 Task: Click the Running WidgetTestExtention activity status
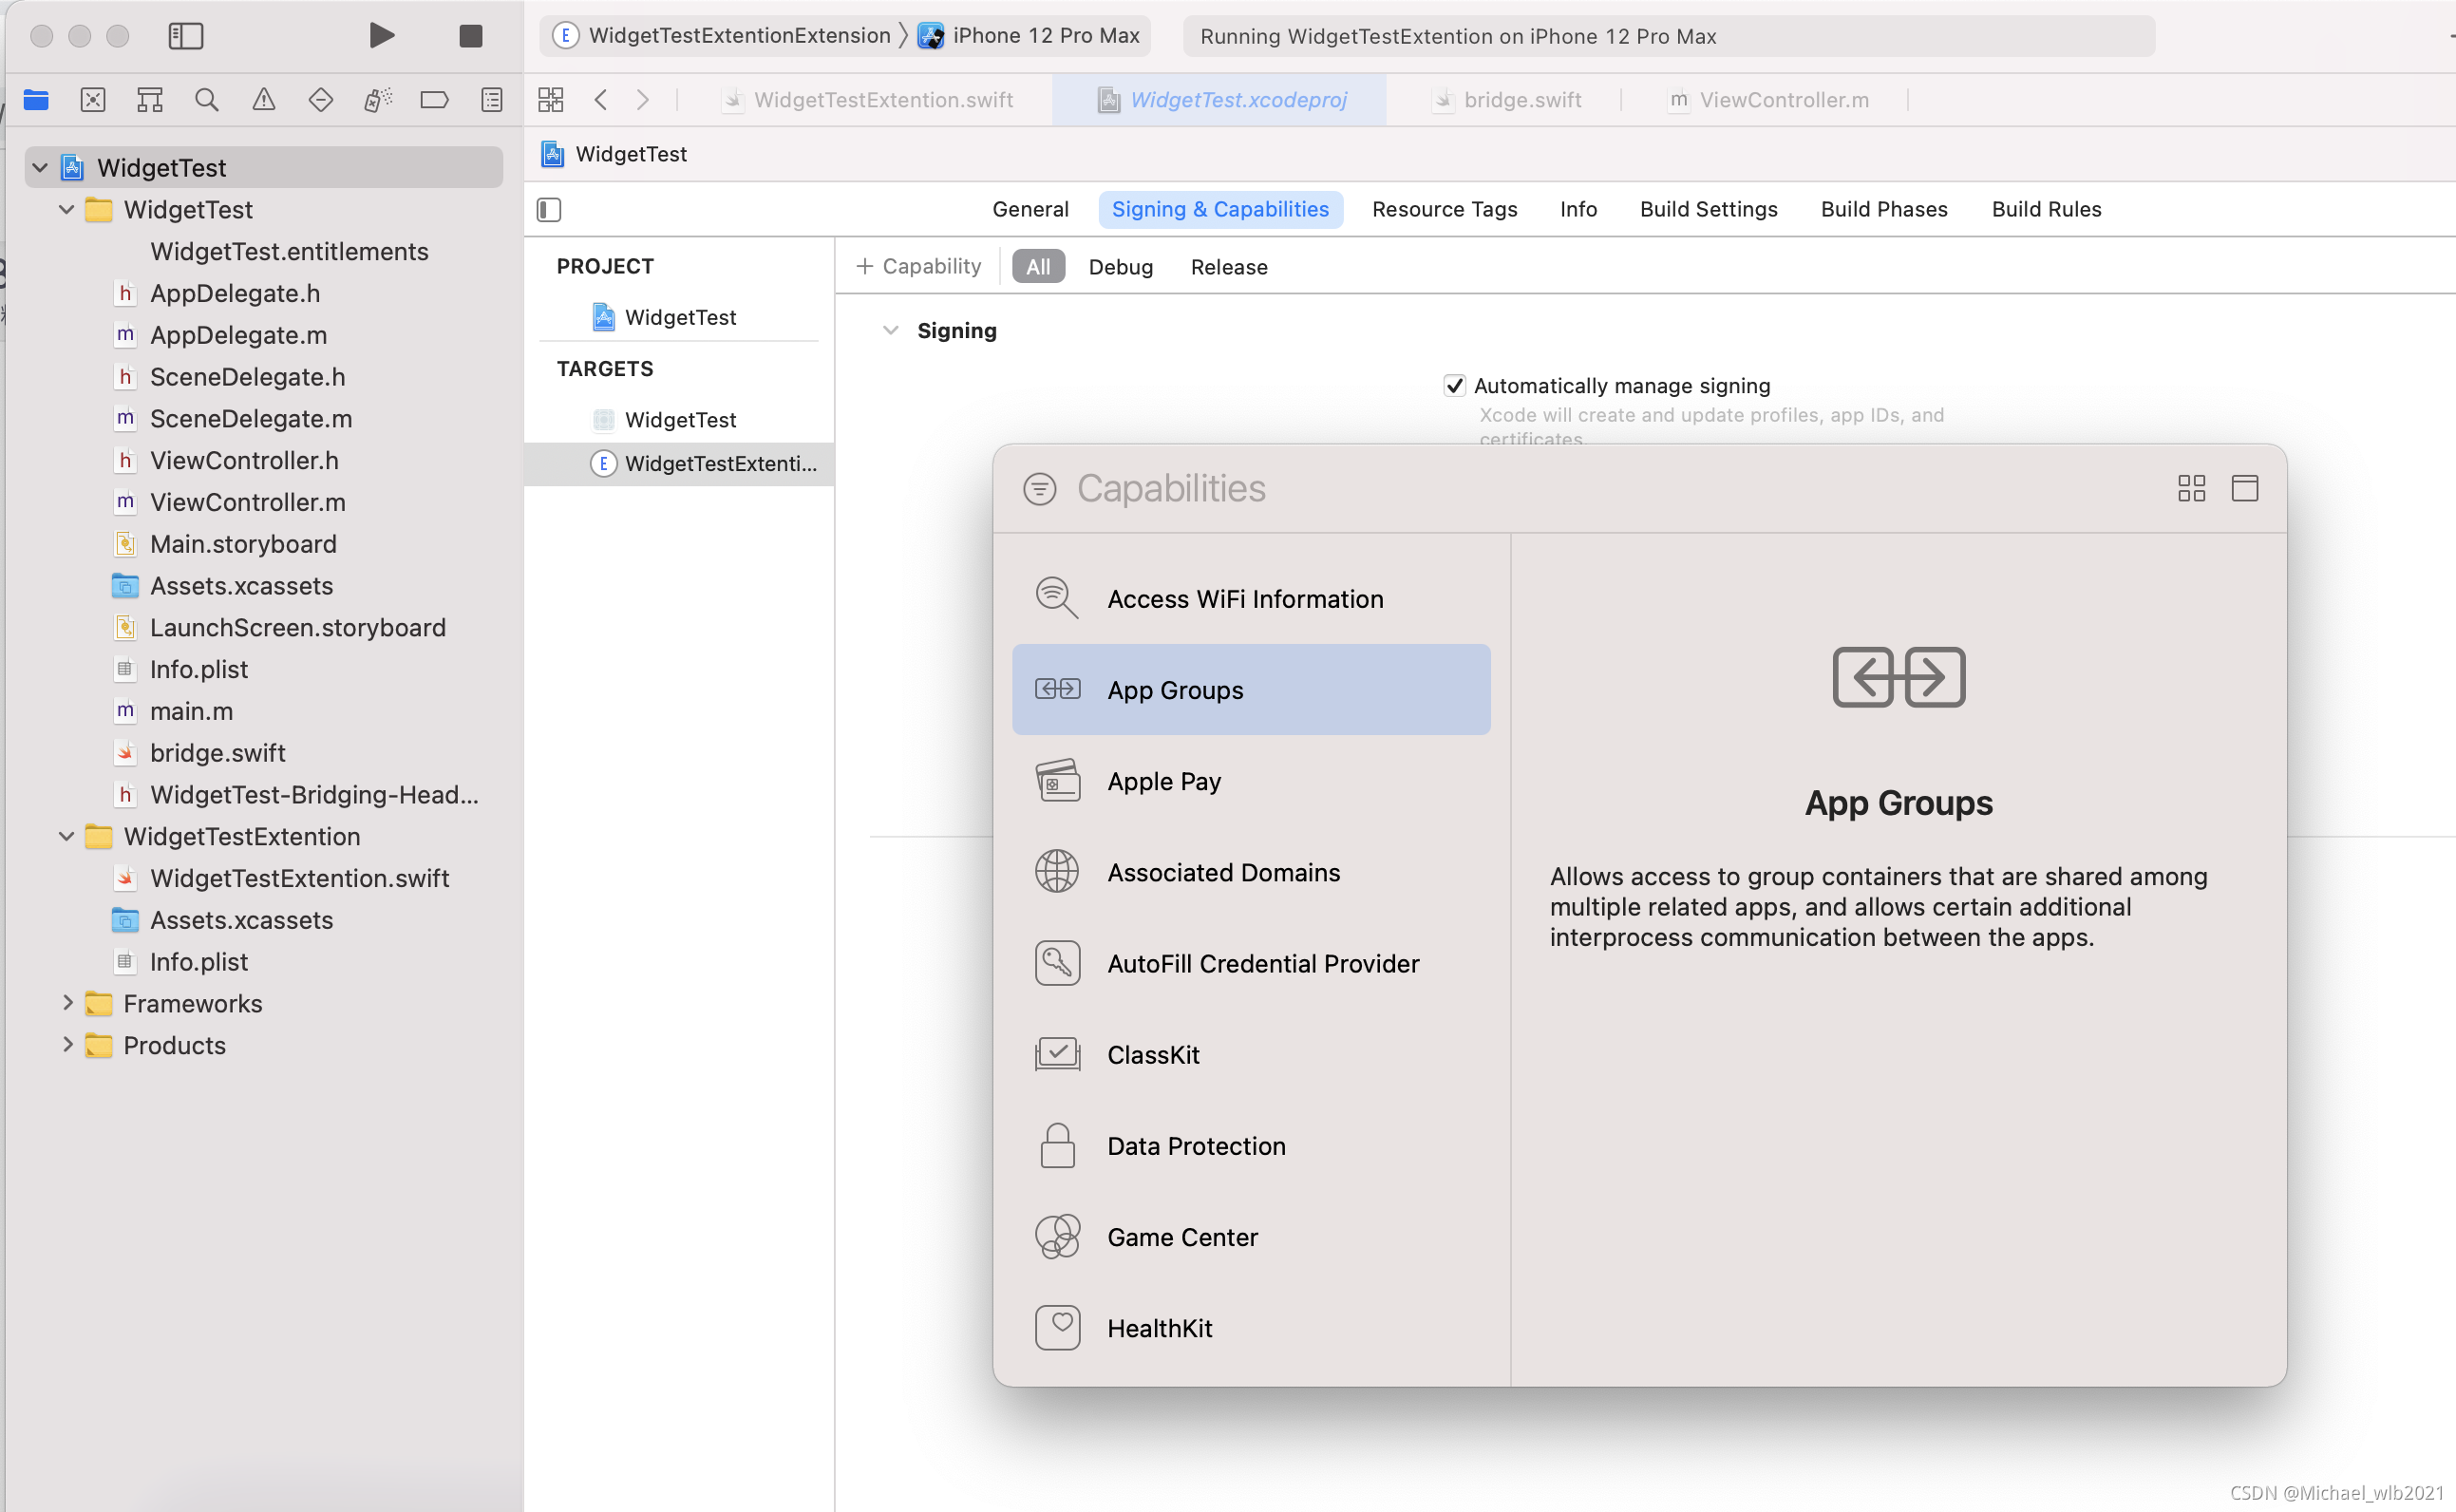coord(1668,36)
